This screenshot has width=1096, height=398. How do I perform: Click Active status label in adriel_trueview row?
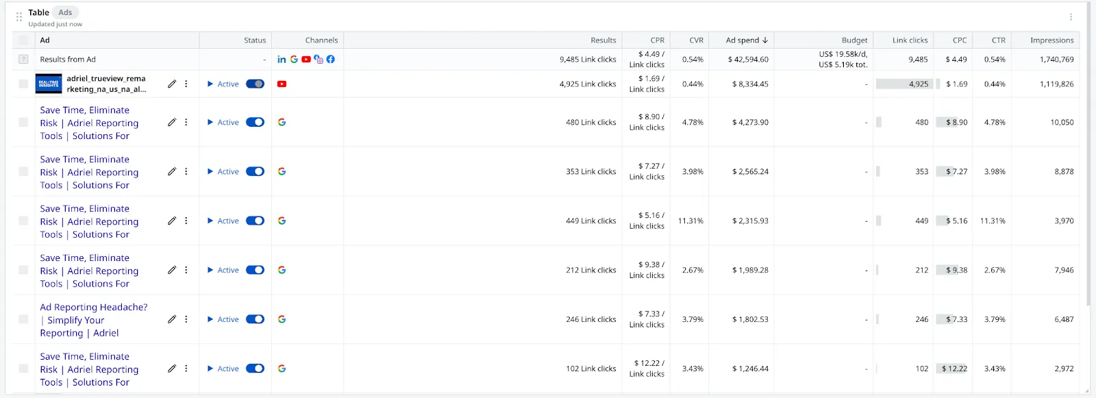coord(228,84)
